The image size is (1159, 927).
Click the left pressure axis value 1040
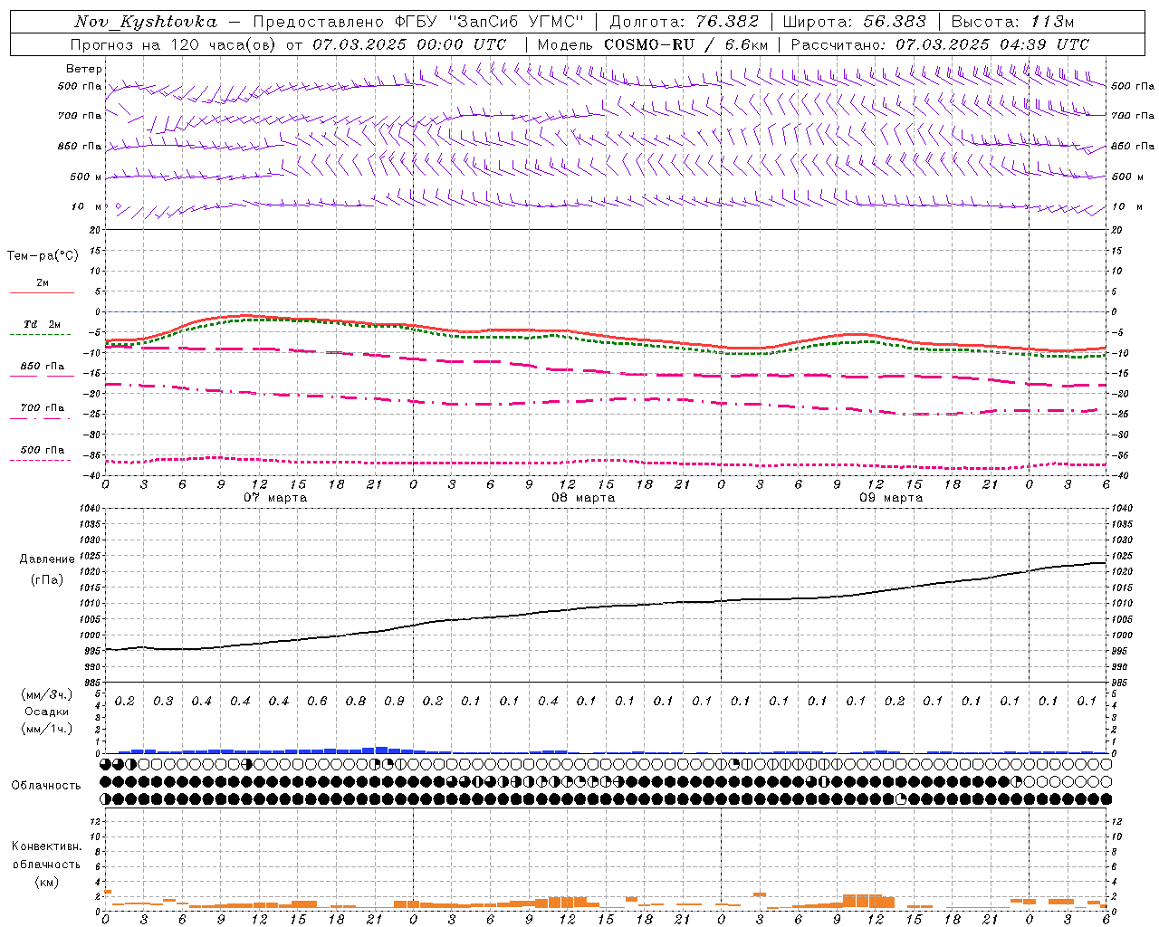point(91,509)
